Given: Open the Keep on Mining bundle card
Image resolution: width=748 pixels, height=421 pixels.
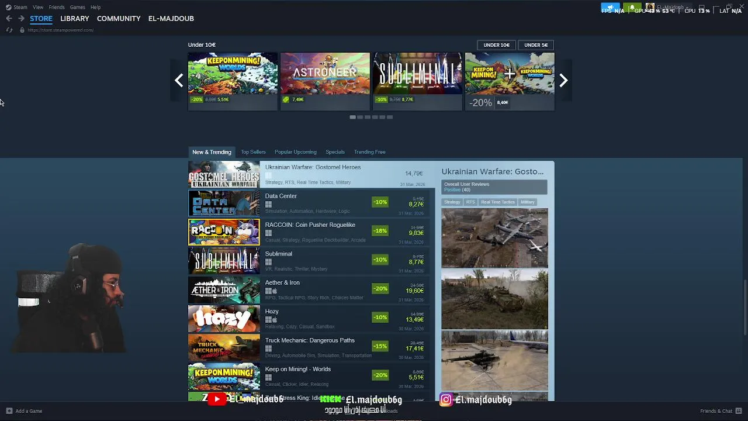Looking at the screenshot, I should coord(510,81).
